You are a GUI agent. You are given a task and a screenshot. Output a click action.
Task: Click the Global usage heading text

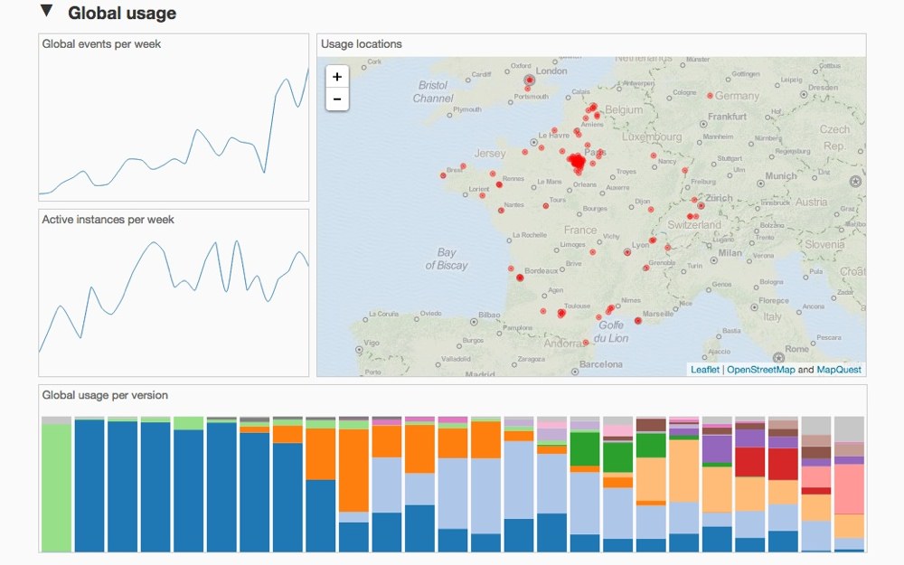(122, 14)
